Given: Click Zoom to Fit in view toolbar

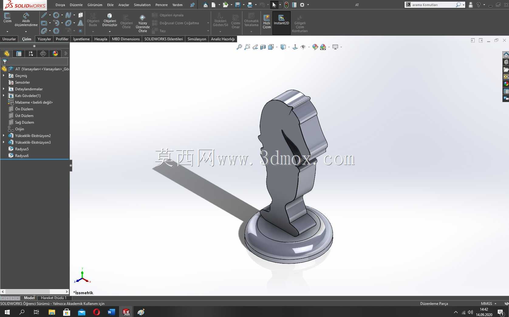Looking at the screenshot, I should pos(239,47).
